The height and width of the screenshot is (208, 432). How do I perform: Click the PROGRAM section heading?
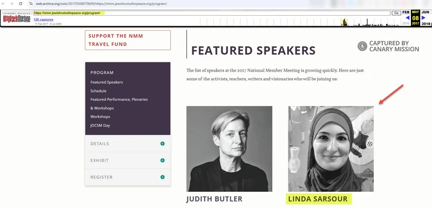102,73
